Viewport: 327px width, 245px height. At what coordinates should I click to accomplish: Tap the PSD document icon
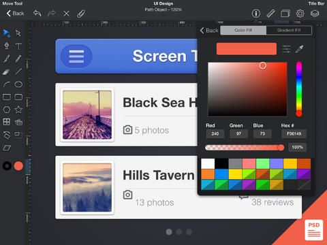tap(314, 230)
